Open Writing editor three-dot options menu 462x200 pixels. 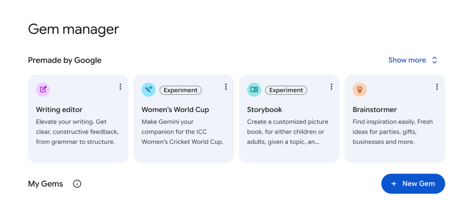pyautogui.click(x=120, y=87)
